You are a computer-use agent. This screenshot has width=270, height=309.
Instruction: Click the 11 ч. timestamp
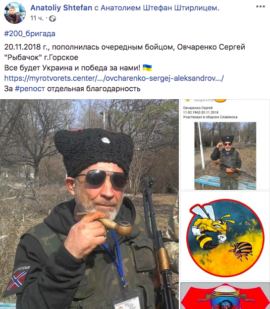click(x=37, y=18)
